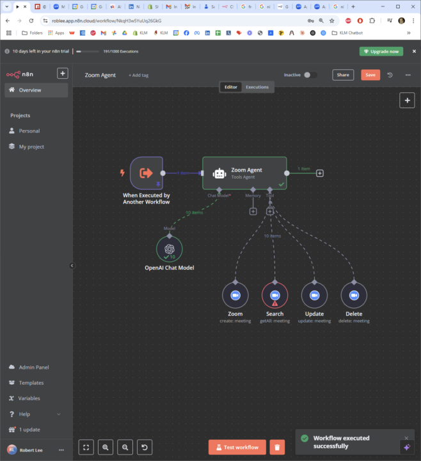This screenshot has width=421, height=461.
Task: Toggle the Inactive workflow switch
Action: [310, 75]
